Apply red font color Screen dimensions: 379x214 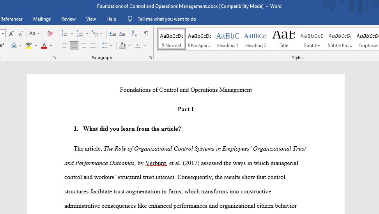[x=44, y=46]
